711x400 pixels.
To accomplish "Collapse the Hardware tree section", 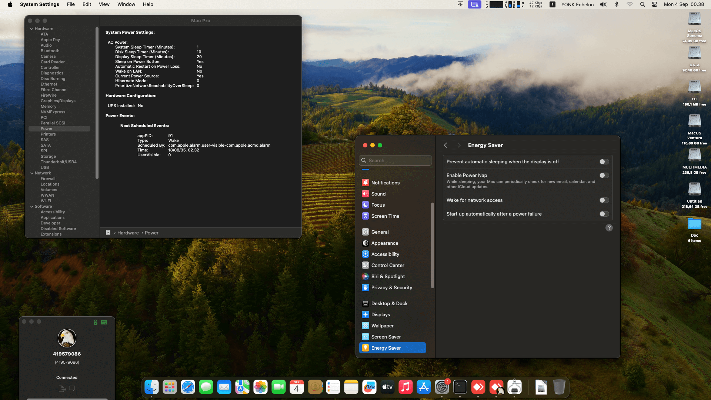I will [32, 29].
